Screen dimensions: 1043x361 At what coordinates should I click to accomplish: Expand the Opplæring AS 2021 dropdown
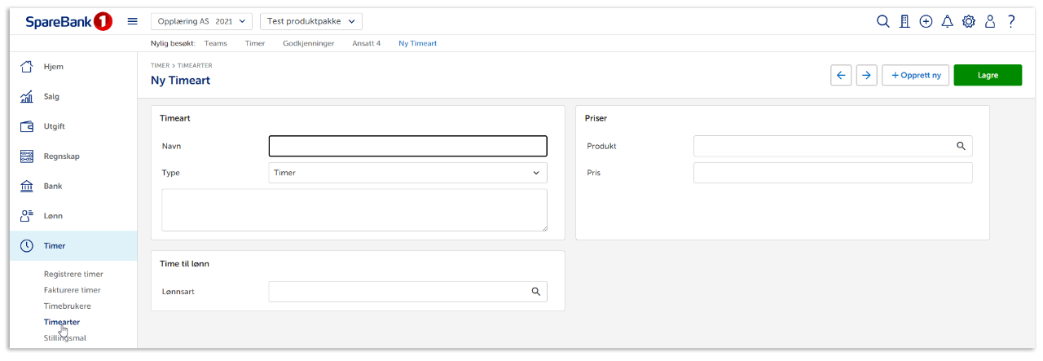point(201,21)
